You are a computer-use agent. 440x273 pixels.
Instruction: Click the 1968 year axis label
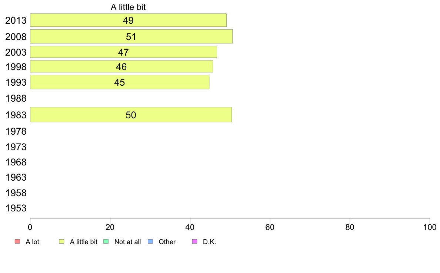coord(16,162)
